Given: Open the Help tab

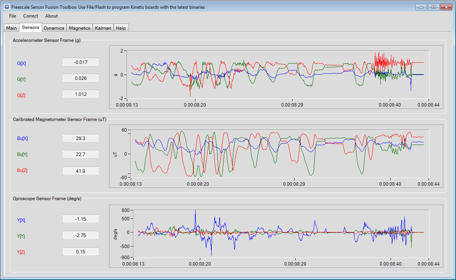Looking at the screenshot, I should coord(121,28).
